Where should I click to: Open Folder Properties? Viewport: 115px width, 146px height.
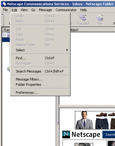pos(40,85)
